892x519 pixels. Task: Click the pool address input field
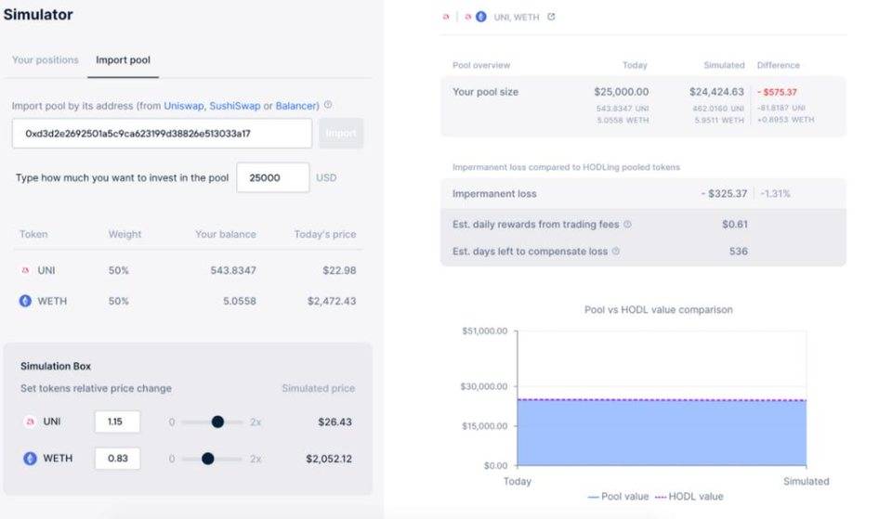coord(162,133)
